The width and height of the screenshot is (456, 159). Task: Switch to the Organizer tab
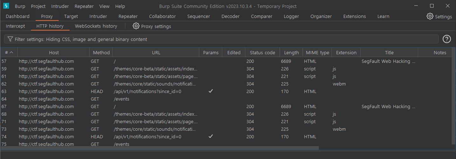pos(321,16)
